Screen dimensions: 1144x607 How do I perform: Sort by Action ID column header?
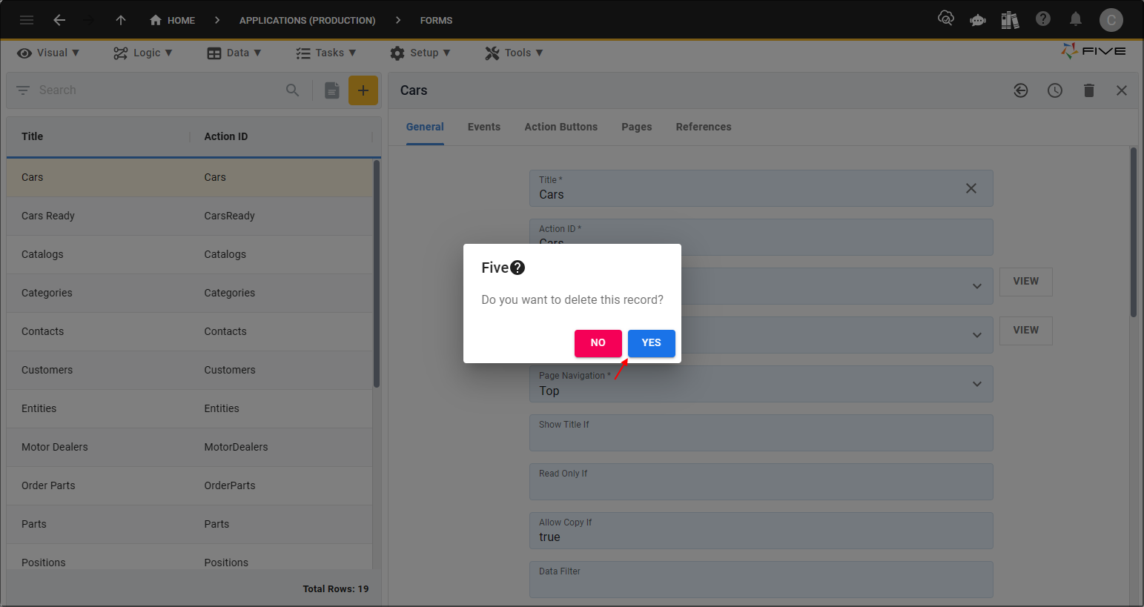pos(226,136)
